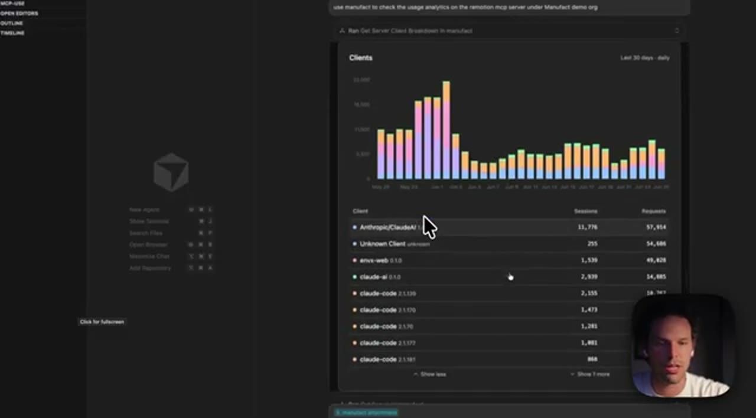The height and width of the screenshot is (418, 756).
Task: Click the presenter webcam thumbnail
Action: click(683, 345)
